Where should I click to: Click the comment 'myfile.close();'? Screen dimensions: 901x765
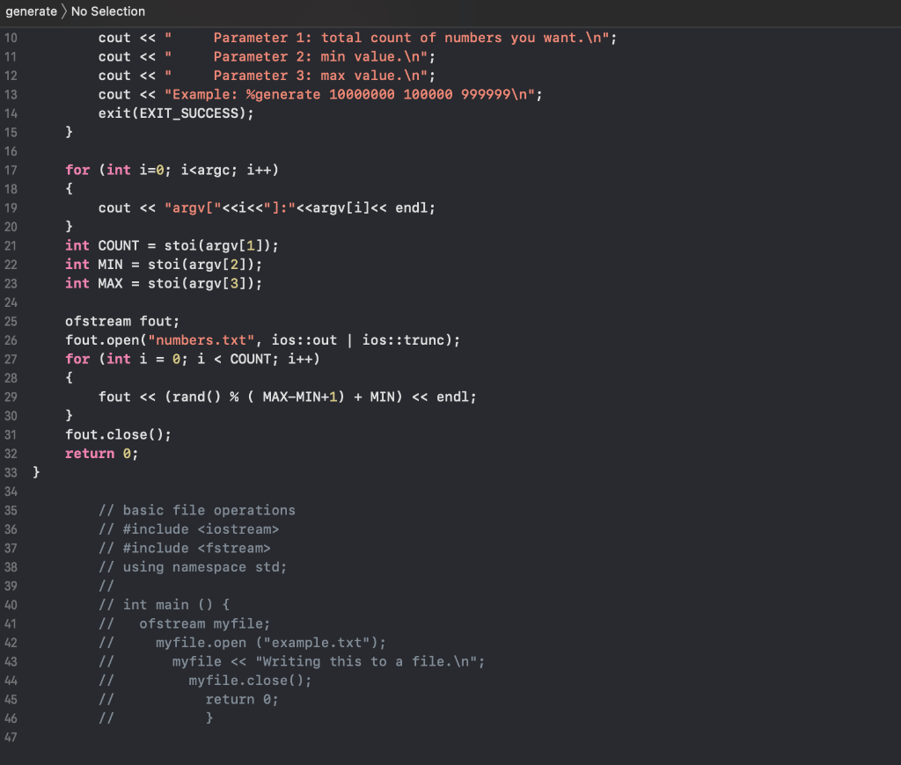[x=250, y=681]
